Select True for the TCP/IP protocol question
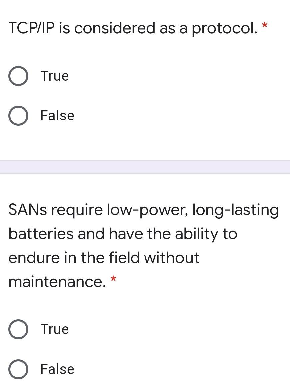Screen dimensions: 290x390 (18, 76)
